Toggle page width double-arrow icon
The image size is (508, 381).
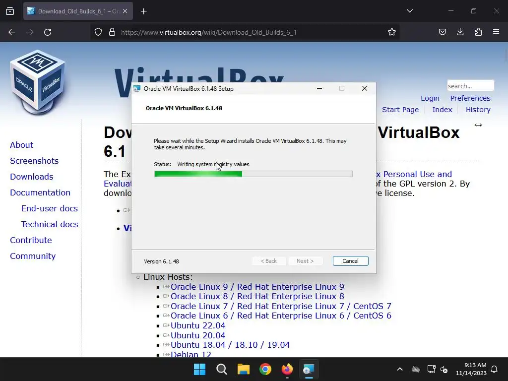[478, 125]
